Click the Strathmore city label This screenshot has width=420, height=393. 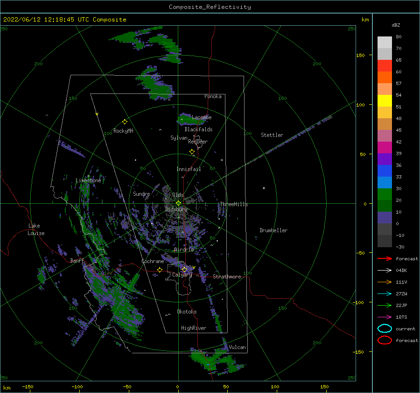coord(227,277)
